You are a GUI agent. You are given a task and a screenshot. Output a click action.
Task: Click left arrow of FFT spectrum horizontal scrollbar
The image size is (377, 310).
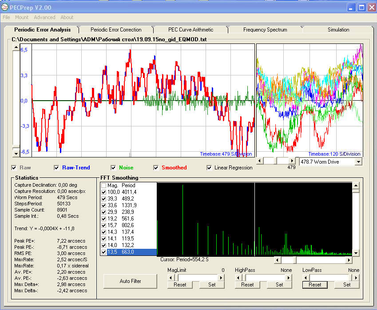pyautogui.click(x=277, y=260)
